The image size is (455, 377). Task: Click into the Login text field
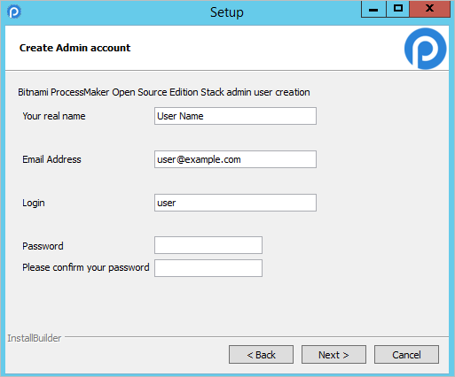(x=235, y=203)
